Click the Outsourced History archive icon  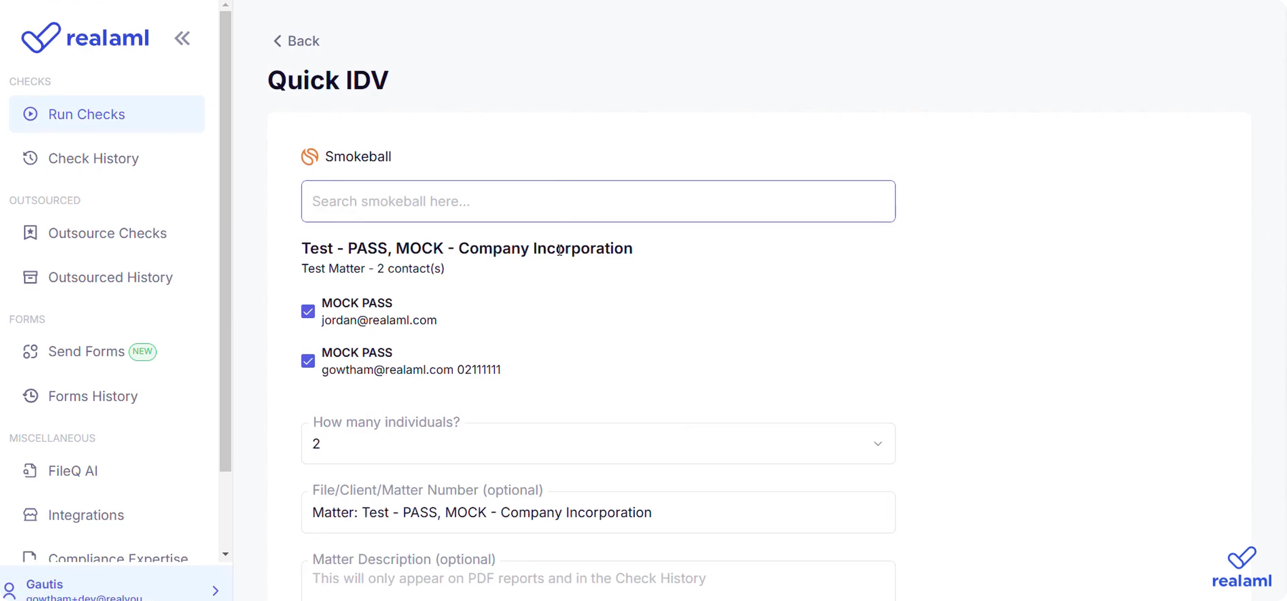point(31,277)
